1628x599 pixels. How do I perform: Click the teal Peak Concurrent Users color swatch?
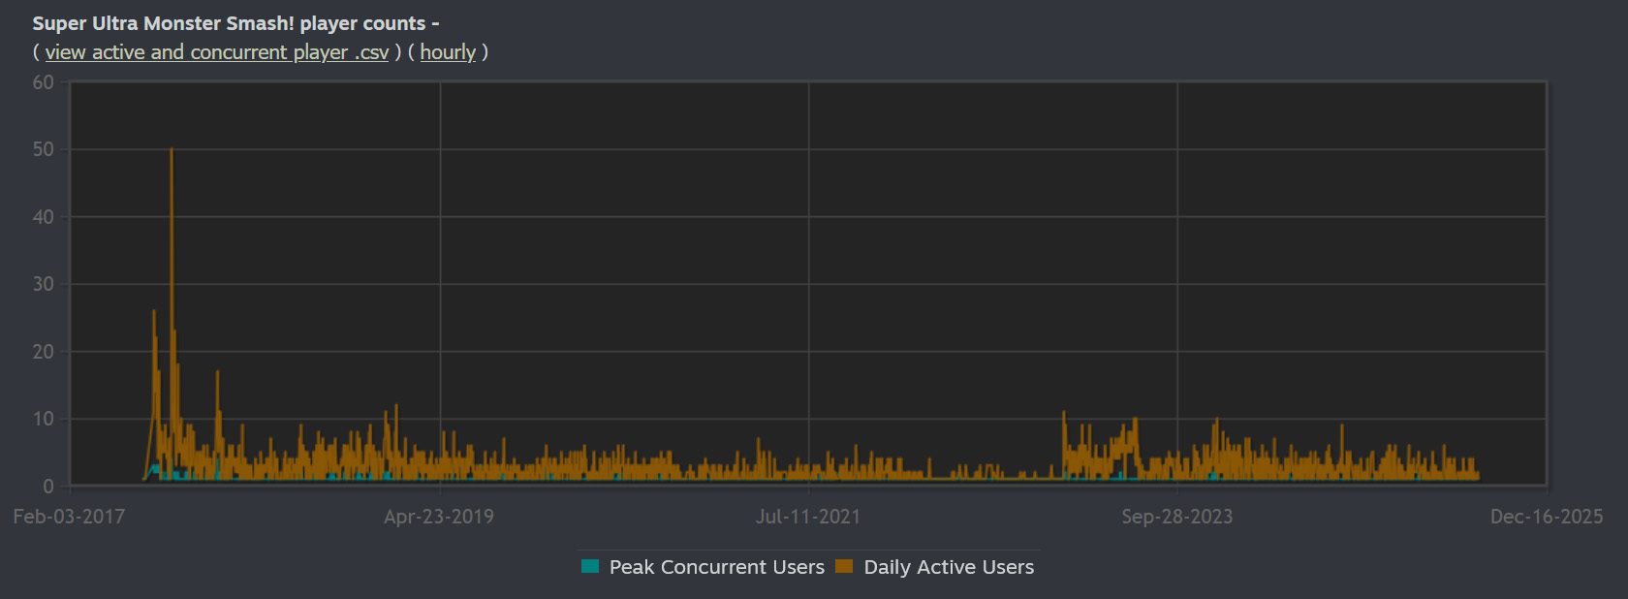pos(590,566)
